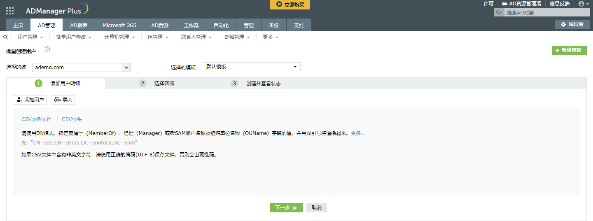Click the 批量创建用户 heading text
The width and height of the screenshot is (593, 221).
(x=21, y=51)
